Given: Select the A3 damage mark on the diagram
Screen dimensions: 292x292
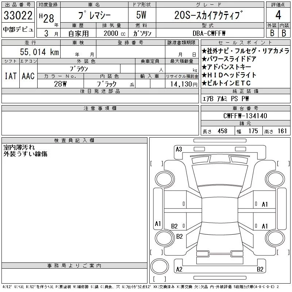Looking at the screenshot, I should (179, 149).
